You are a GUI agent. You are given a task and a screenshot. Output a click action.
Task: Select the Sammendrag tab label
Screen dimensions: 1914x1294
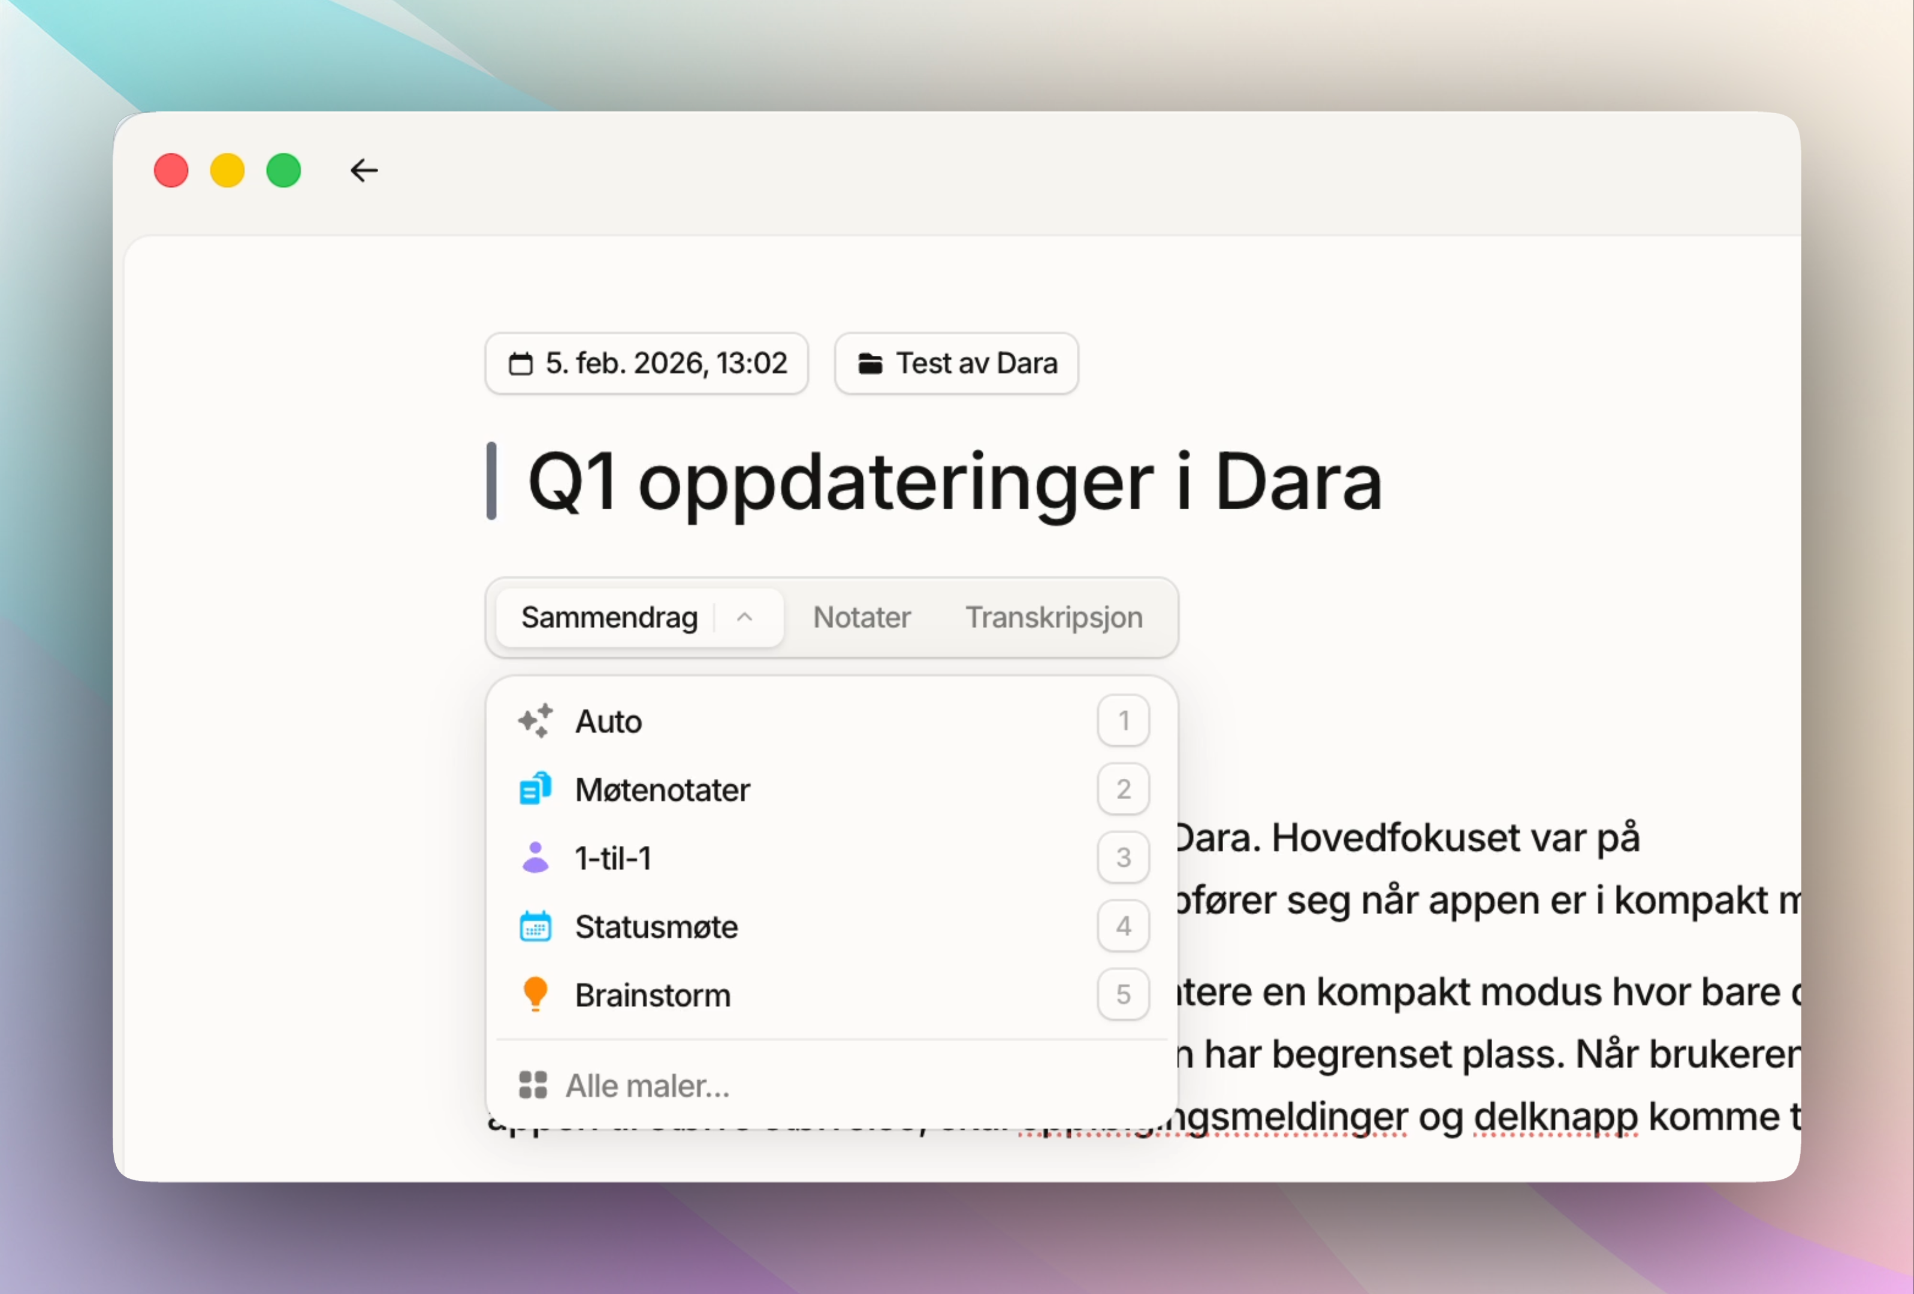pyautogui.click(x=609, y=616)
